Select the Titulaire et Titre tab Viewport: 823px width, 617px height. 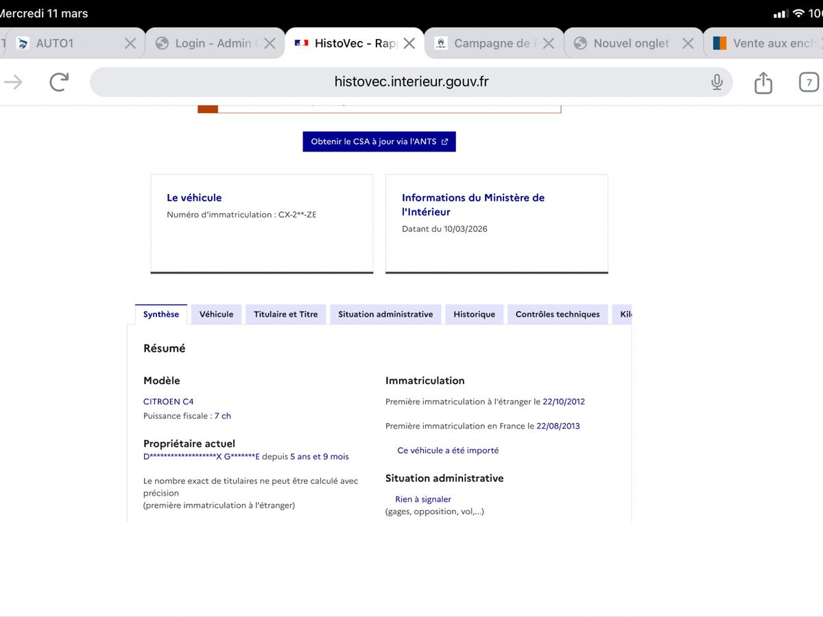pyautogui.click(x=285, y=314)
